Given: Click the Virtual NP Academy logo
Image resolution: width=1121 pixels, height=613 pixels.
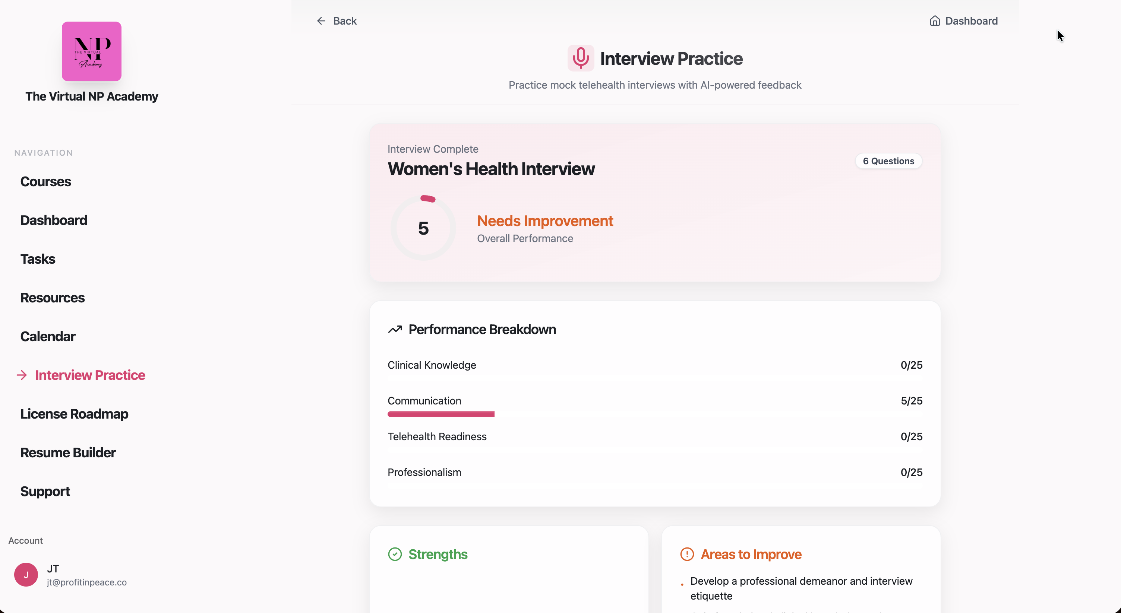Looking at the screenshot, I should pos(91,51).
